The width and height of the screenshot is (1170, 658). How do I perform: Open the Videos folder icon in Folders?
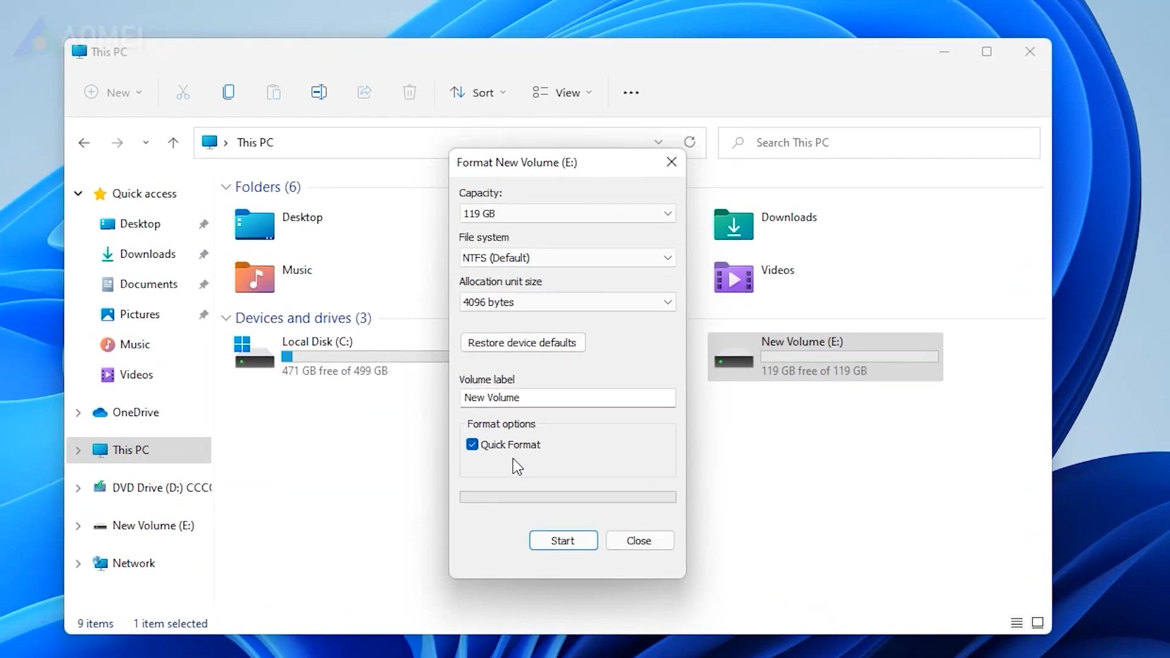coord(734,277)
